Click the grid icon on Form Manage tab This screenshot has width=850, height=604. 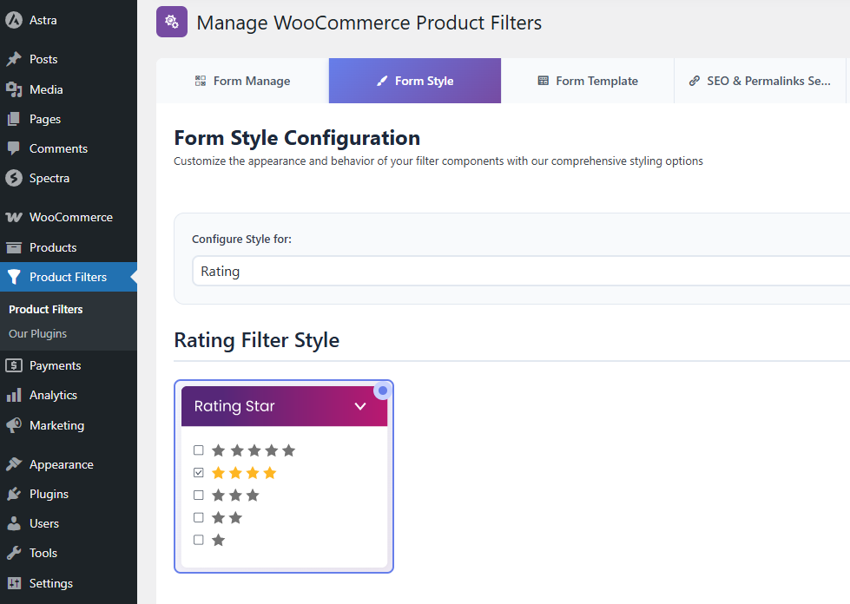(x=201, y=81)
